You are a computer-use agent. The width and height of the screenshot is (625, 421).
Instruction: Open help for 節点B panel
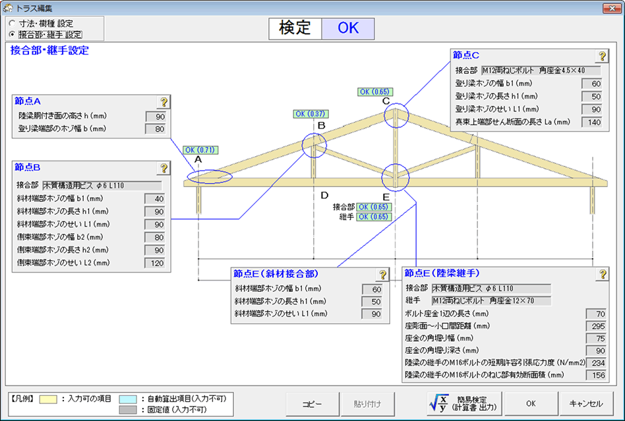tap(164, 169)
